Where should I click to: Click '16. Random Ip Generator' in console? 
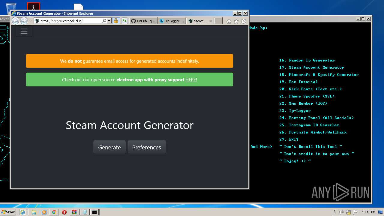307,60
